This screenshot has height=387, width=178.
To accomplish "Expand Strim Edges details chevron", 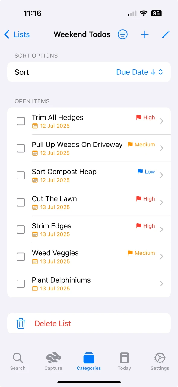I will (162, 229).
